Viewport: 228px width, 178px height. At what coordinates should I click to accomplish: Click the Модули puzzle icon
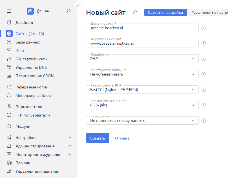click(x=9, y=126)
